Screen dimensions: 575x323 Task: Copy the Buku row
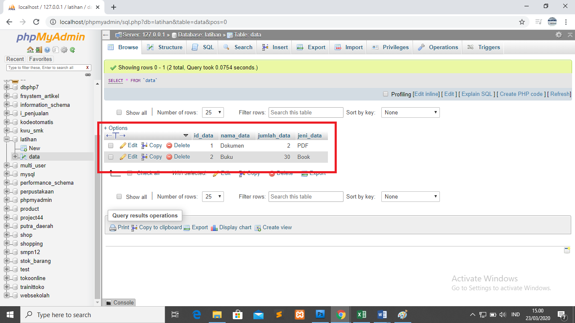151,156
